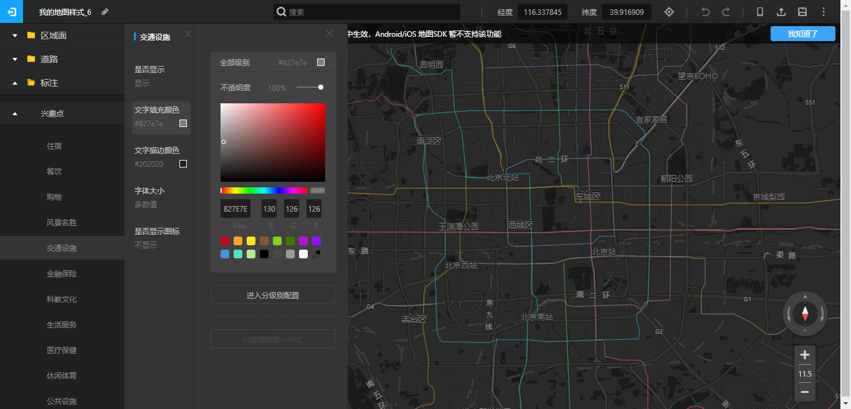Collapse the 标注 group arrow

15,83
